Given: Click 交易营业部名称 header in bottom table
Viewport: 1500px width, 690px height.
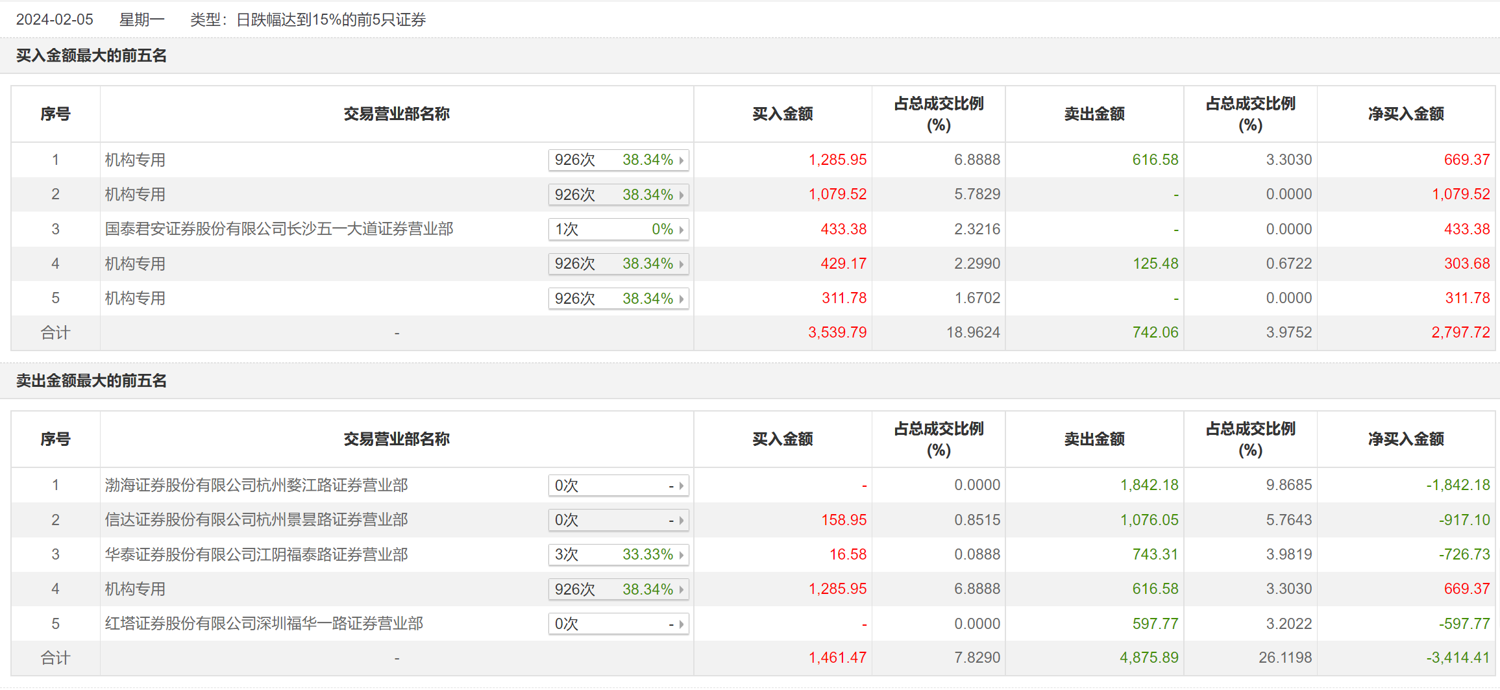Looking at the screenshot, I should [397, 439].
